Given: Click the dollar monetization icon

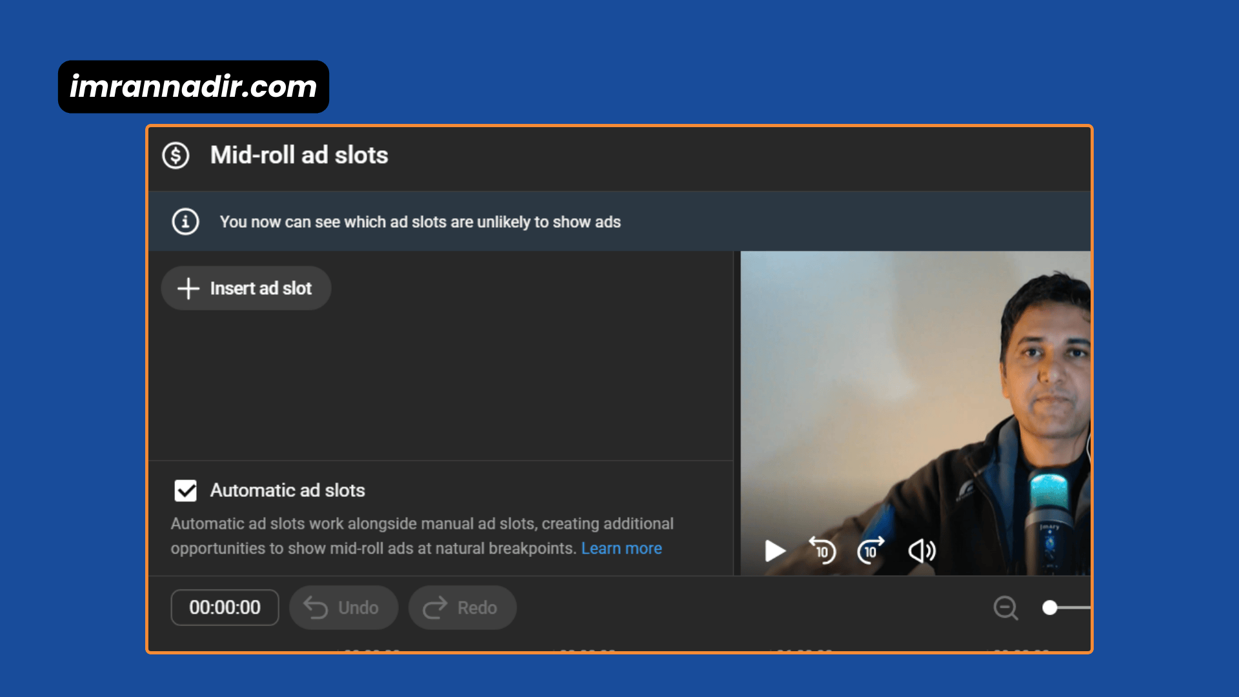Looking at the screenshot, I should click(x=175, y=156).
